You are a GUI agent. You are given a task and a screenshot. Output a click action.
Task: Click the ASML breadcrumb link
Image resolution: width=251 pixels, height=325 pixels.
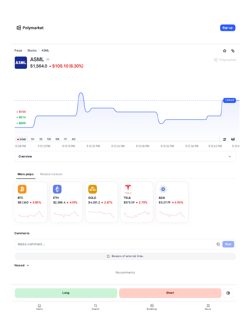46,50
